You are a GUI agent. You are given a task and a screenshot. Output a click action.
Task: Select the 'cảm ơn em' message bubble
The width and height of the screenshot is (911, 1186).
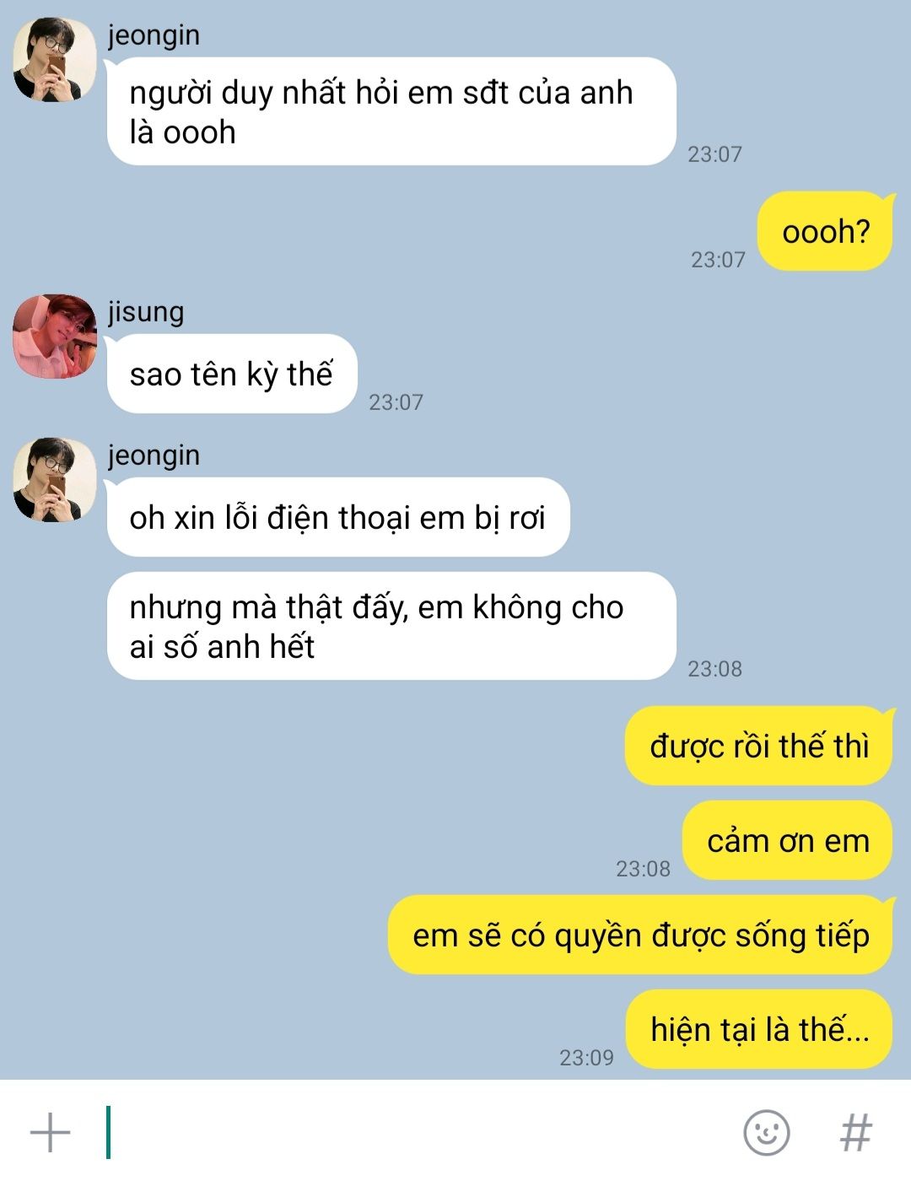pos(787,840)
